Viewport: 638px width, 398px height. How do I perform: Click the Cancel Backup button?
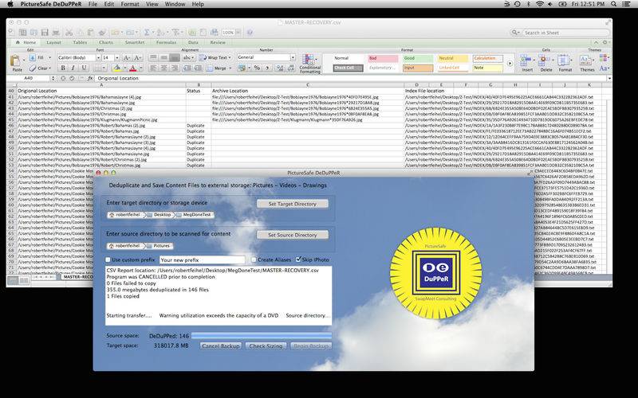click(221, 346)
